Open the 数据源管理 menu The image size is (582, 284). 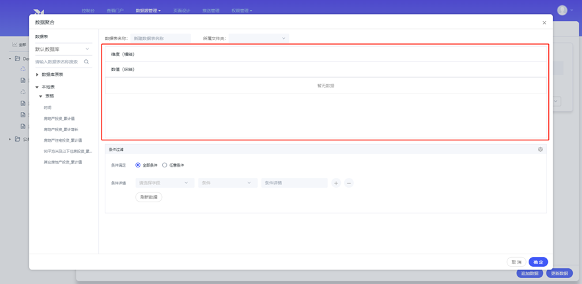(x=148, y=11)
